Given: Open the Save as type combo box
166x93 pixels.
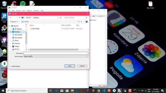Looking at the screenshot, I should click(56, 56).
